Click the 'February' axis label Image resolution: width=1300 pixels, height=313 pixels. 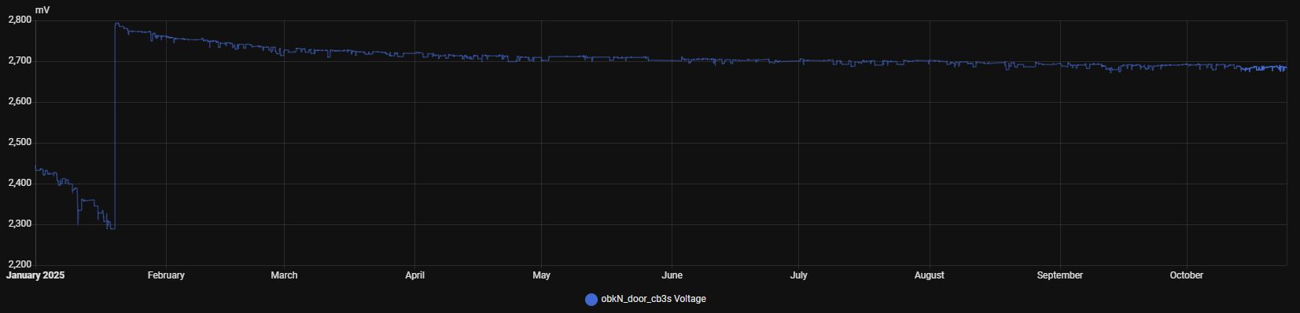[166, 275]
